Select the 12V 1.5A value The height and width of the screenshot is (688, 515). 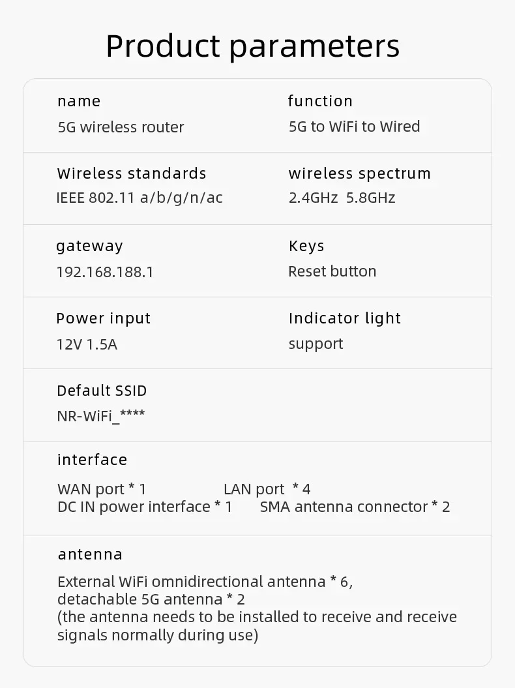click(x=87, y=344)
